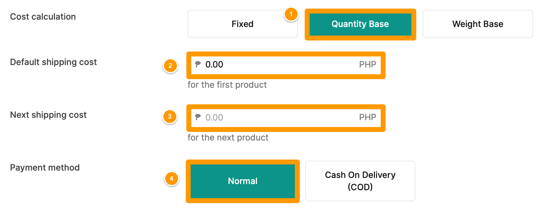Click 'for the first product' helper text
545x208 pixels.
click(x=227, y=85)
